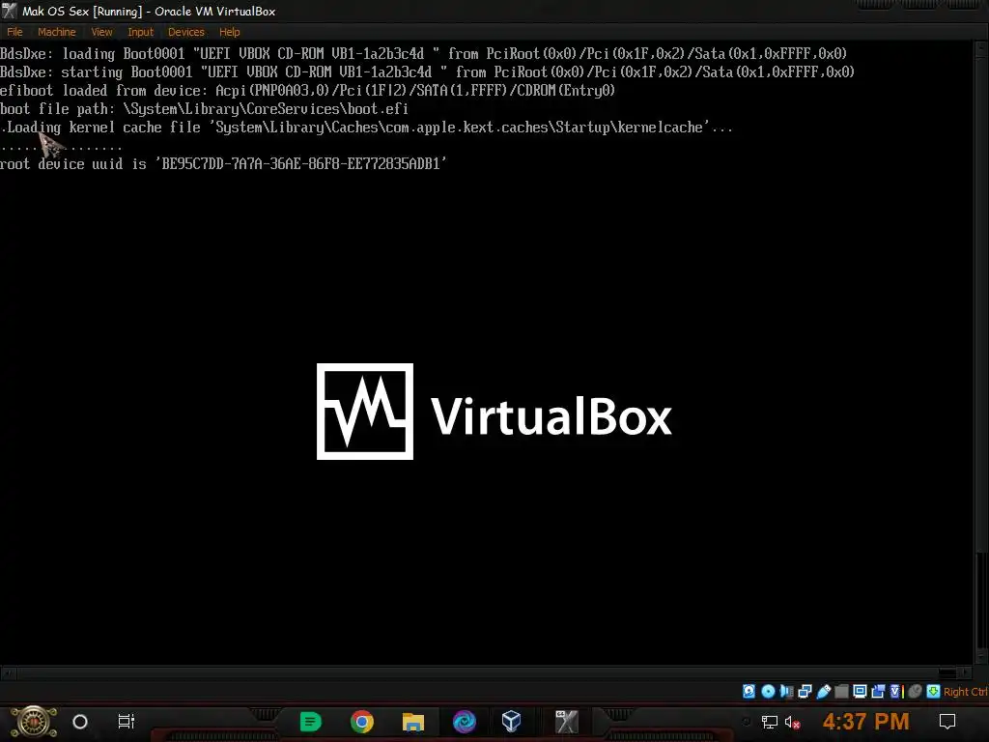Click the 'Loading kernel cache file' line
The image size is (989, 742).
pyautogui.click(x=367, y=128)
